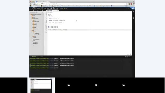Expand the docs folder arrow
The width and height of the screenshot is (165, 93).
pos(31,17)
